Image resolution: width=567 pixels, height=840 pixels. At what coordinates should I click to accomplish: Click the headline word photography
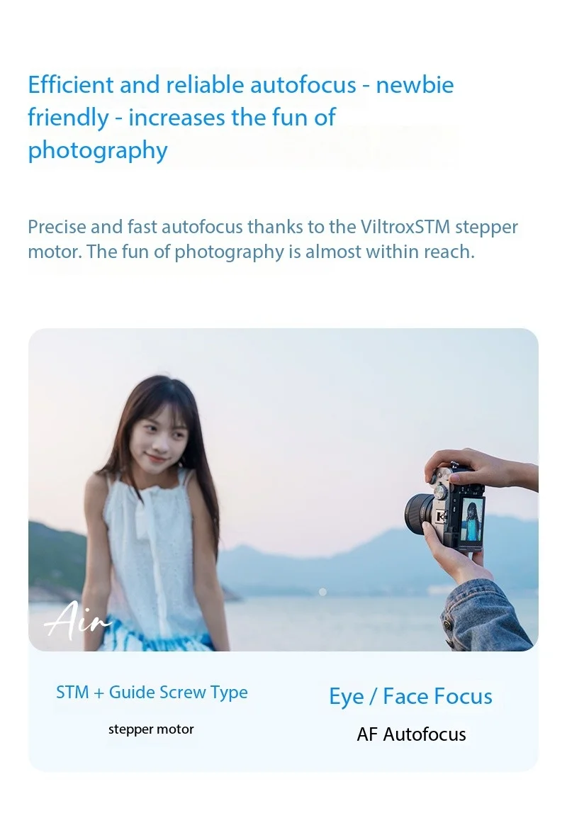point(97,150)
